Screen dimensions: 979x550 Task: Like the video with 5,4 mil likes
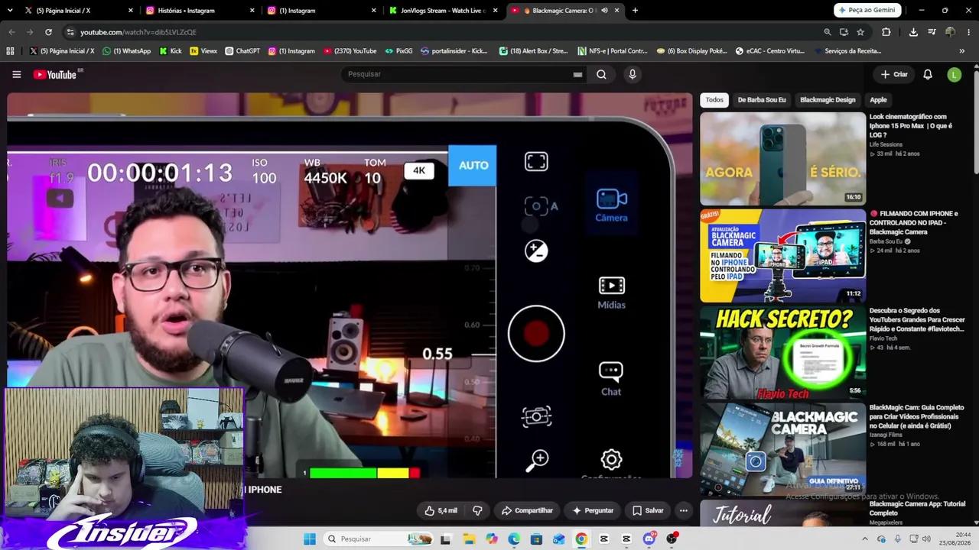pyautogui.click(x=441, y=510)
